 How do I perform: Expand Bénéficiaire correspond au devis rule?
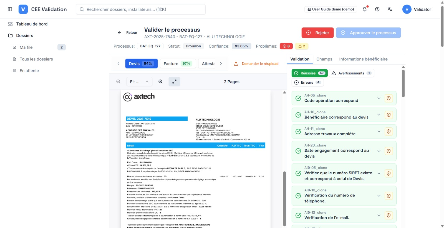[379, 115]
